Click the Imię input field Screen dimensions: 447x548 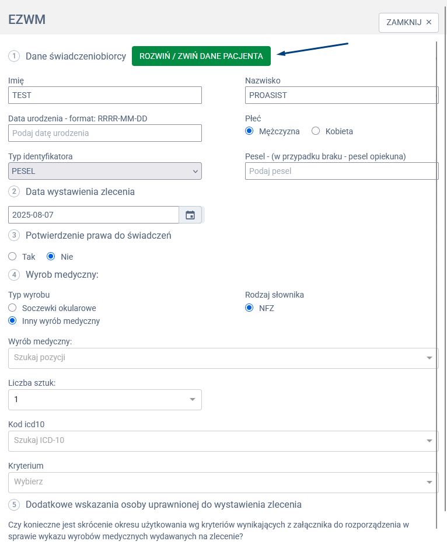[x=105, y=95]
